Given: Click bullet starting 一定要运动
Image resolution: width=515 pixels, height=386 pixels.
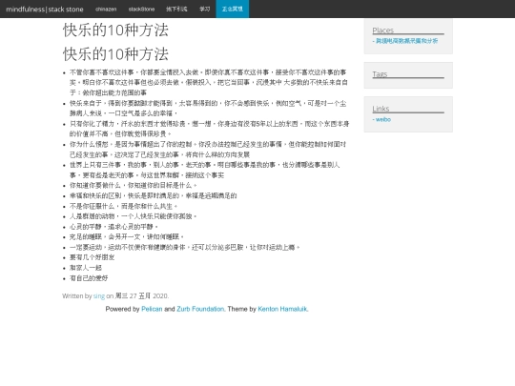Looking at the screenshot, I should tap(185, 247).
